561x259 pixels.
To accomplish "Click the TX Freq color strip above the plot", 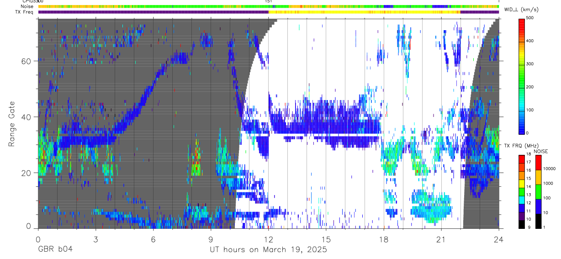I will pyautogui.click(x=269, y=12).
